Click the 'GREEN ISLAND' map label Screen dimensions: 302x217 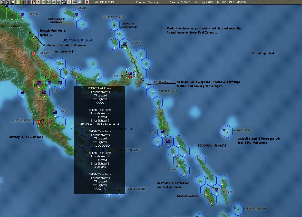[168, 91]
